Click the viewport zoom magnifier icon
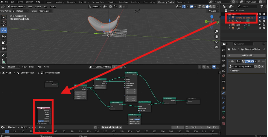Image resolution: width=268 pixels, height=137 pixels. (x=216, y=32)
